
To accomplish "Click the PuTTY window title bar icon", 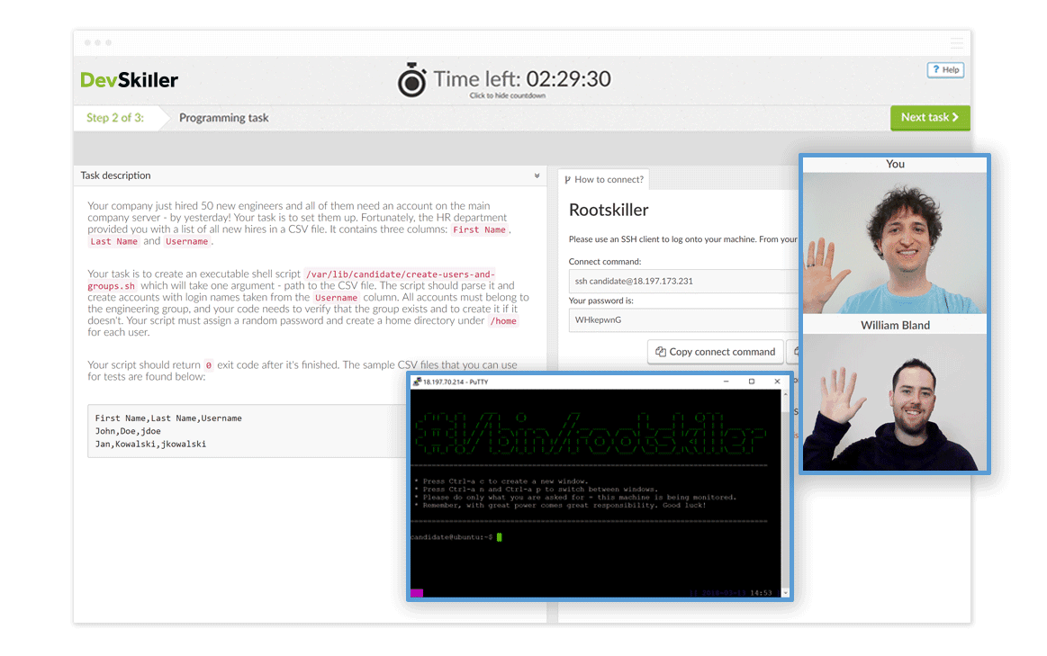I will click(x=417, y=382).
